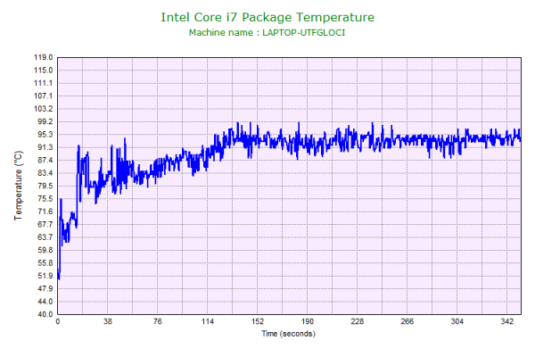Click the 190 tick label on the time axis

[307, 321]
